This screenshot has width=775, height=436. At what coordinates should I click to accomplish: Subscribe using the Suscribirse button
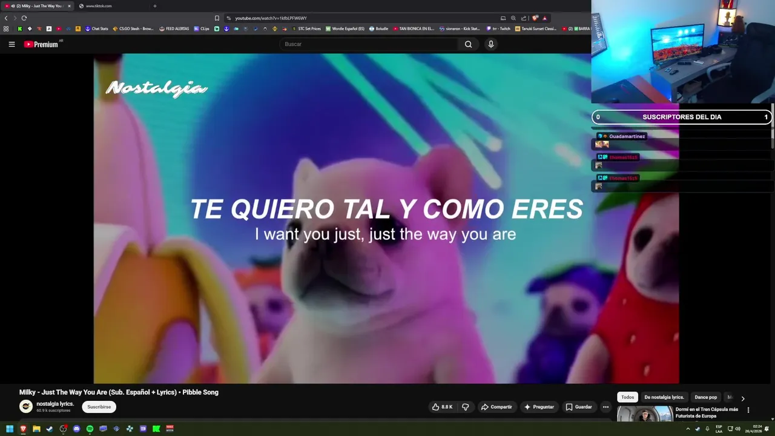coord(99,407)
